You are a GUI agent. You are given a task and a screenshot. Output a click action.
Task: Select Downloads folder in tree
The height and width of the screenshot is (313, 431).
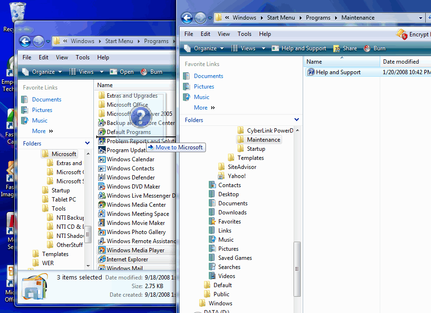click(x=232, y=212)
